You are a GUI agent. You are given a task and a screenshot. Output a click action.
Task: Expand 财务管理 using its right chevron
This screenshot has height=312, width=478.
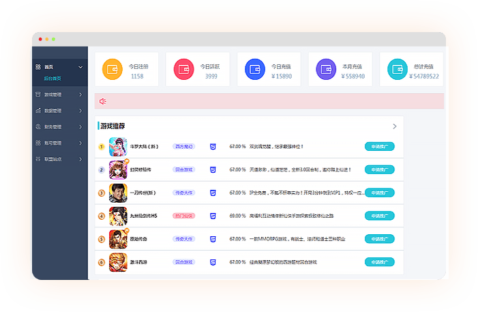point(80,127)
